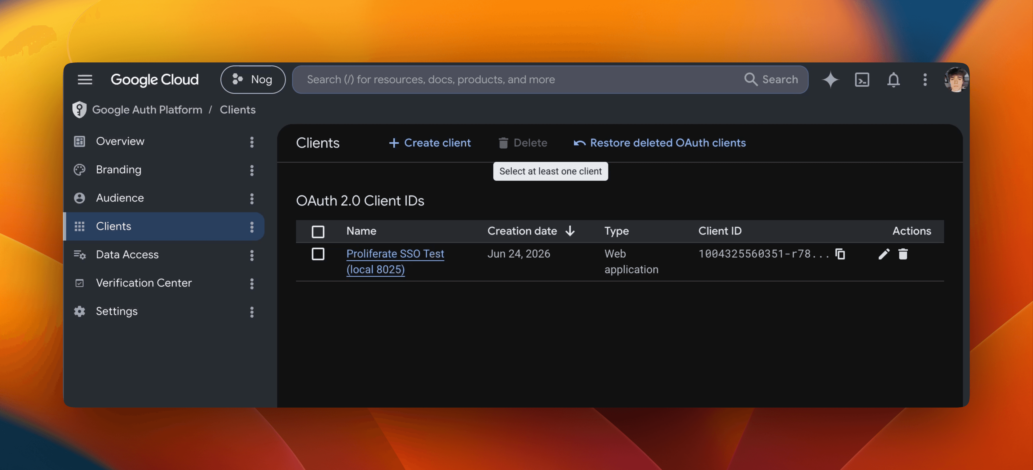Copy the Client ID to clipboard
This screenshot has width=1033, height=470.
(x=840, y=254)
